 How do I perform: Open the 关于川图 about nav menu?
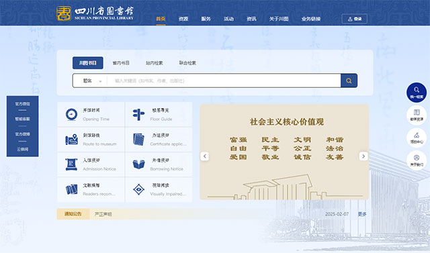(279, 19)
